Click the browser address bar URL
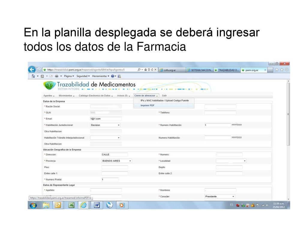 [86, 70]
